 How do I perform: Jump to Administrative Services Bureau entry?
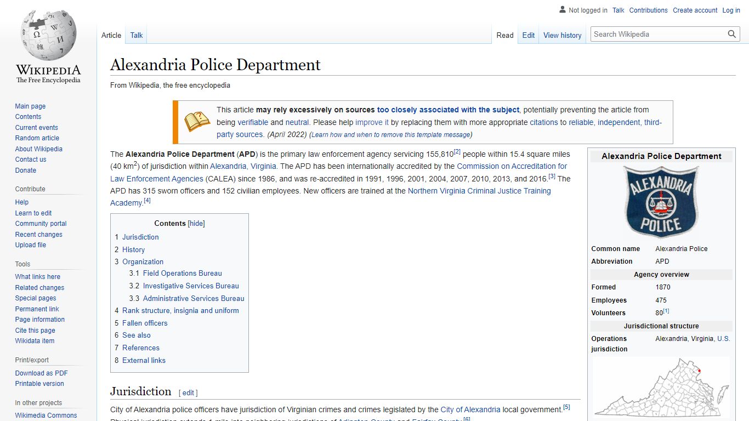[x=194, y=298]
